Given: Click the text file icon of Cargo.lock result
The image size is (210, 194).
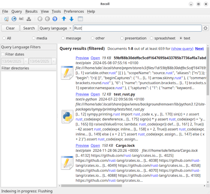Looking at the screenshot, I should (x=67, y=163).
